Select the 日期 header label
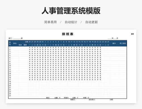The image size is (142, 109). (x=27, y=42)
